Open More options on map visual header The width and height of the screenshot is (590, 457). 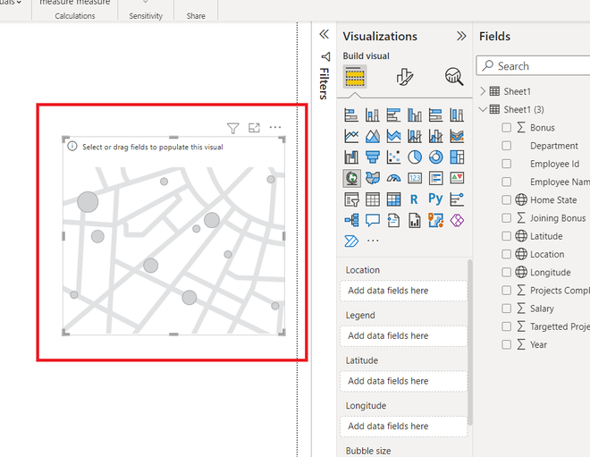coord(275,127)
